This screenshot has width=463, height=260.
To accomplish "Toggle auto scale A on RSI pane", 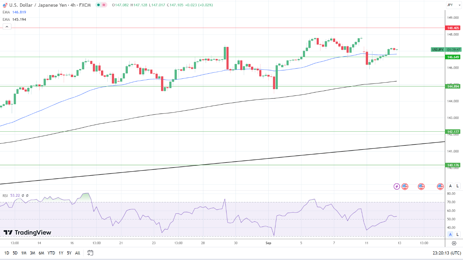I will 451,235.
